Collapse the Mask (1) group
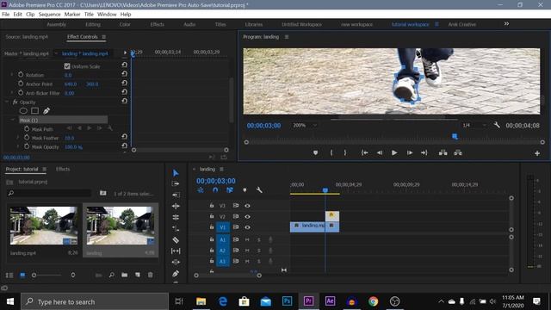The width and height of the screenshot is (551, 310). tap(13, 120)
